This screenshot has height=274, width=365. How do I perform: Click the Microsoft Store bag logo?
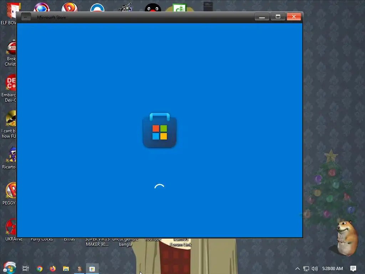tap(160, 130)
